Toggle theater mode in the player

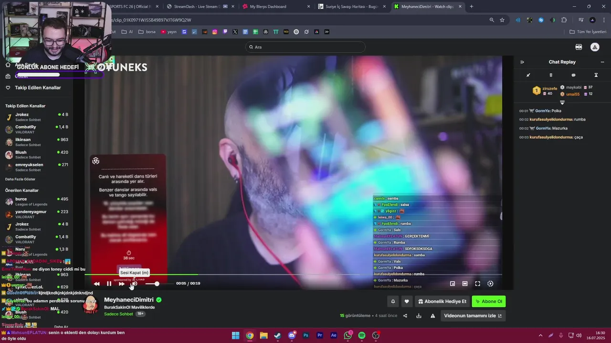[x=465, y=284]
